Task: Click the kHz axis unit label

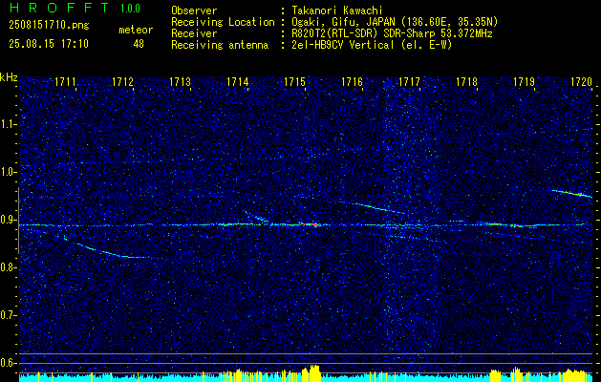Action: [9, 77]
